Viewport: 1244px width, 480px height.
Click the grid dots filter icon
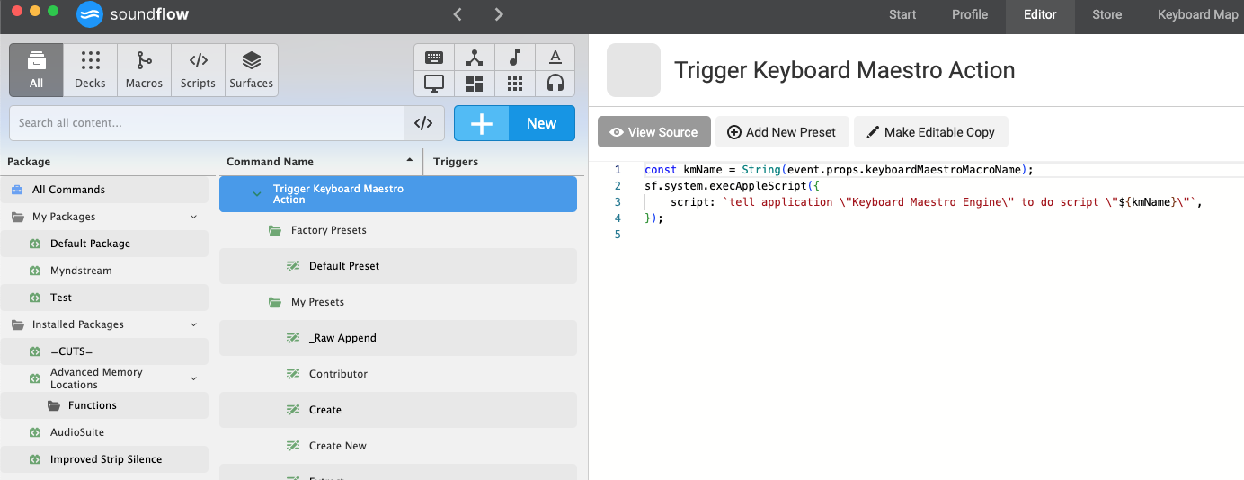tap(515, 84)
